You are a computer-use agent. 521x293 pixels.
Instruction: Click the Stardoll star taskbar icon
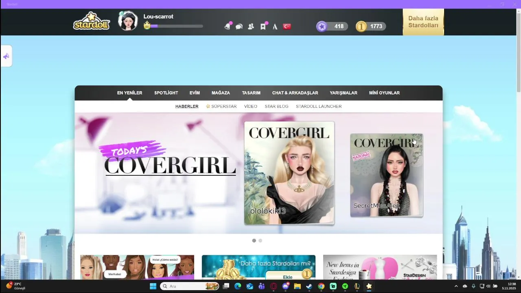pyautogui.click(x=369, y=286)
